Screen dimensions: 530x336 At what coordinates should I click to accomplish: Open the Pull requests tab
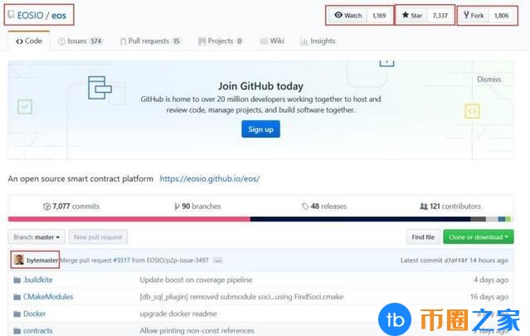151,41
